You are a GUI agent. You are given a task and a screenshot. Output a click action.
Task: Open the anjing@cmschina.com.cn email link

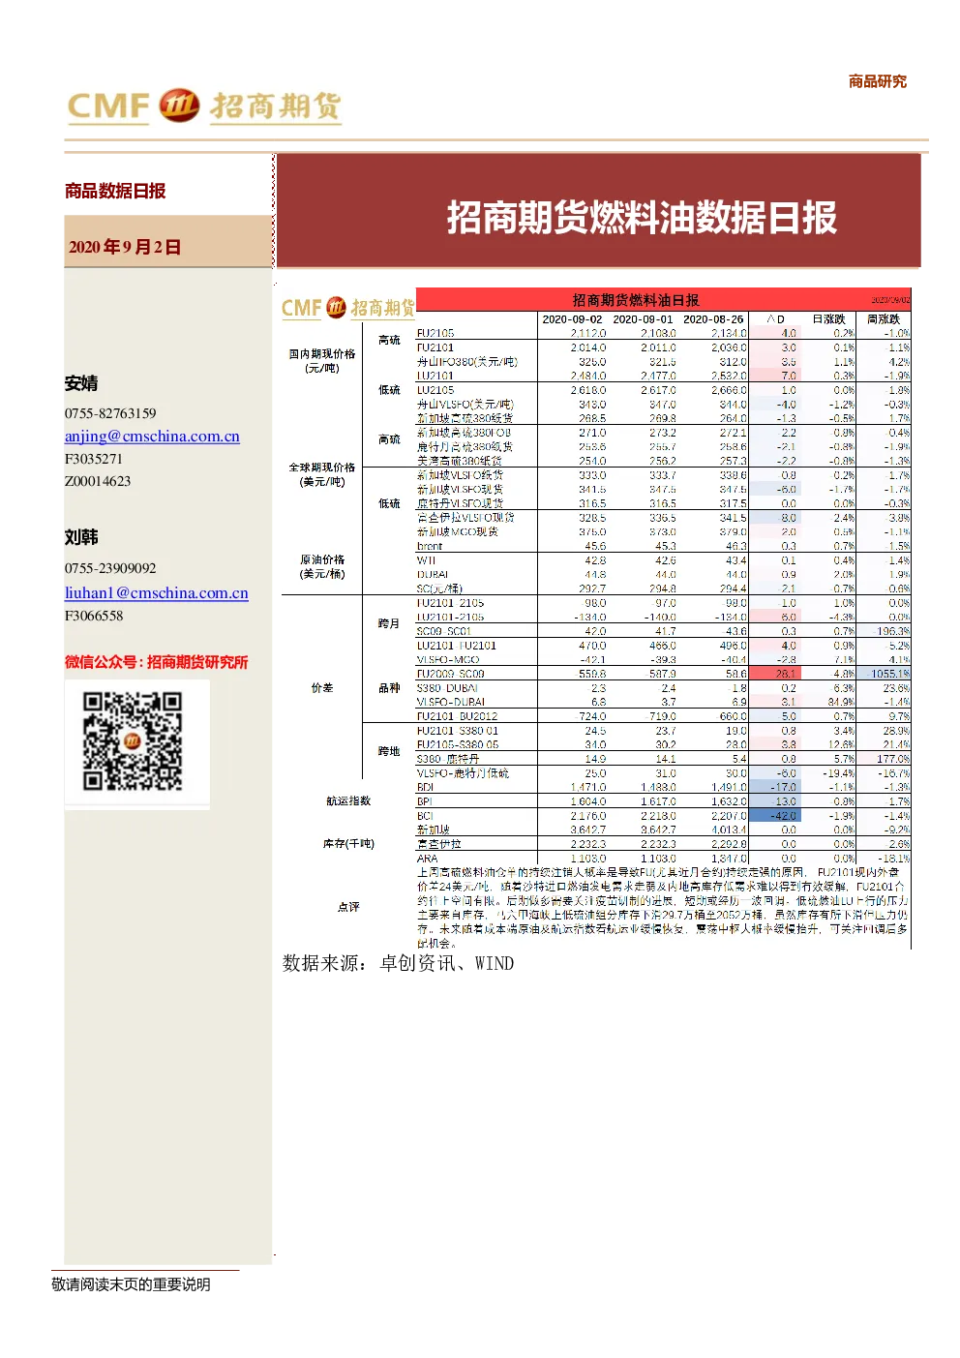click(x=152, y=437)
